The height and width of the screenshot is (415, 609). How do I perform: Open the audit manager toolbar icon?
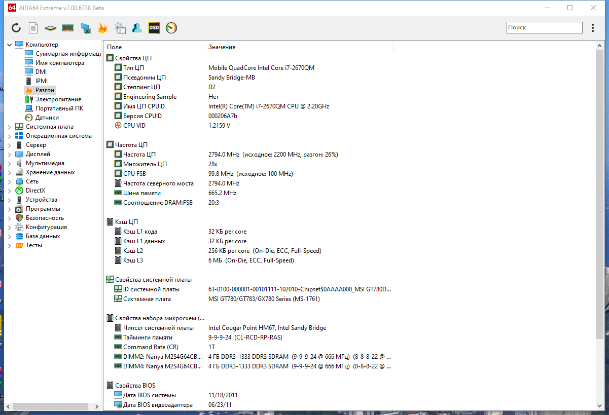(x=120, y=28)
